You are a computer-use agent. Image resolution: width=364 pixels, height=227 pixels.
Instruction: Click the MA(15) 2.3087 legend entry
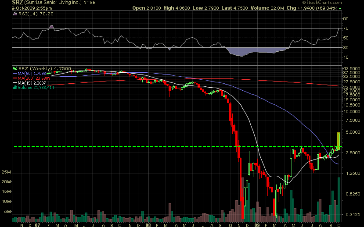tap(32, 83)
